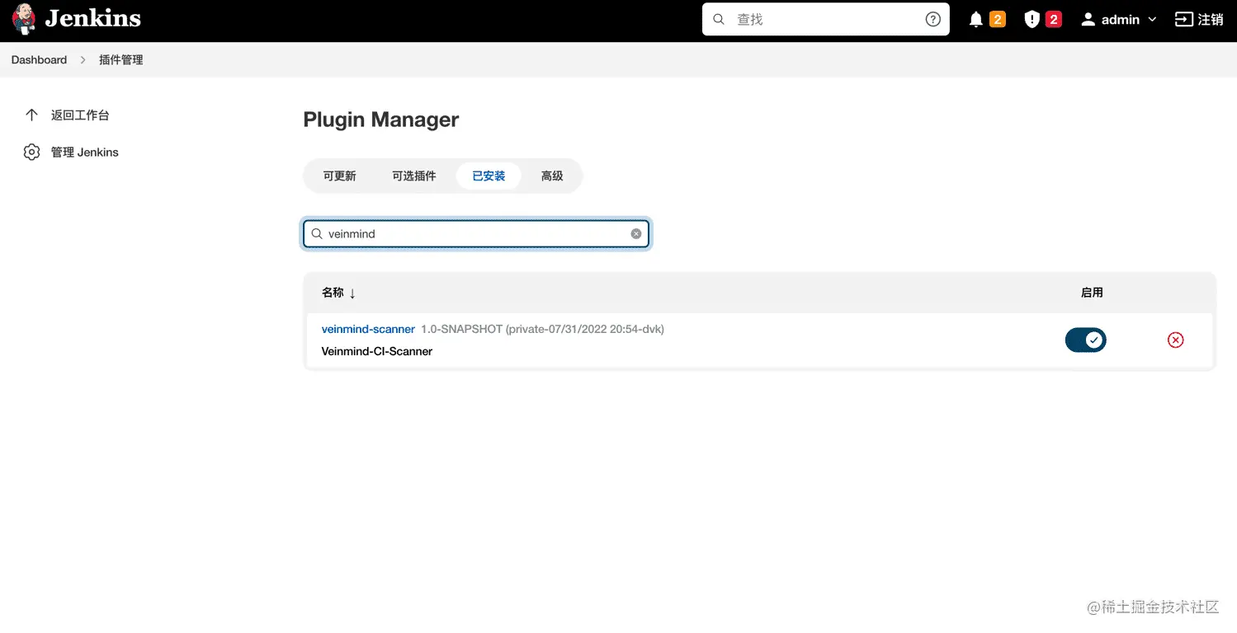Clear the veinmind filter text
Screen dimensions: 1237x633
[x=636, y=233]
